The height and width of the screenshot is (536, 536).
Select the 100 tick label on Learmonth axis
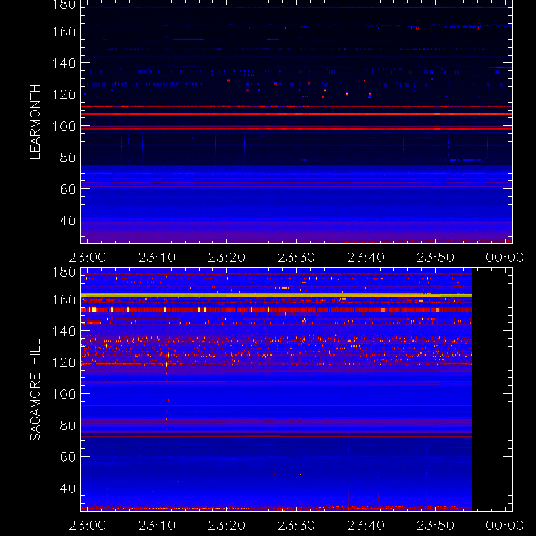(x=64, y=126)
